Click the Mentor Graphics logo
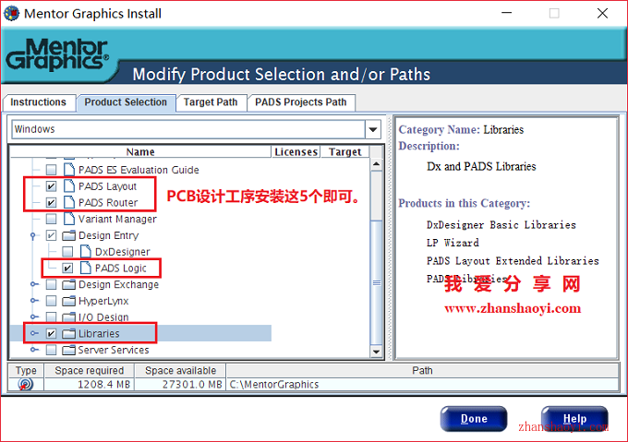The image size is (628, 442). 57,54
